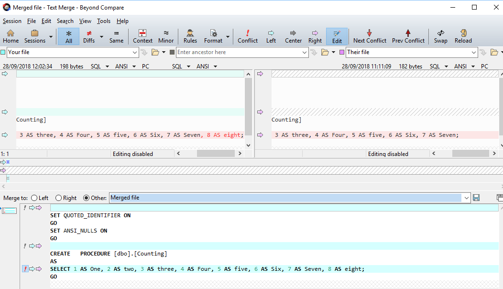Open the Rules dialog icon

click(190, 36)
